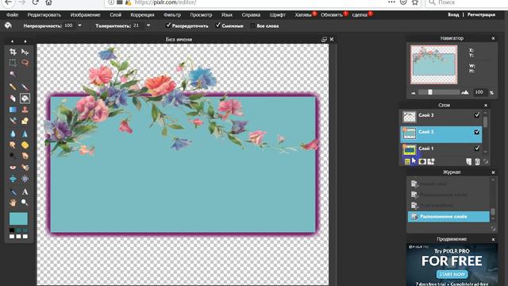Screen dimensions: 508x286
Task: Open the Фильтр menu
Action: (172, 15)
